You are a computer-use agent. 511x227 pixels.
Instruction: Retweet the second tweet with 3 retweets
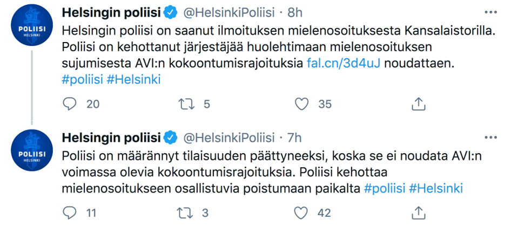click(x=185, y=213)
